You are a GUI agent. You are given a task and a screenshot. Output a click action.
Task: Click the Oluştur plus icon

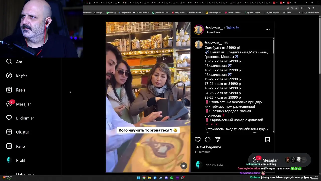click(x=9, y=132)
